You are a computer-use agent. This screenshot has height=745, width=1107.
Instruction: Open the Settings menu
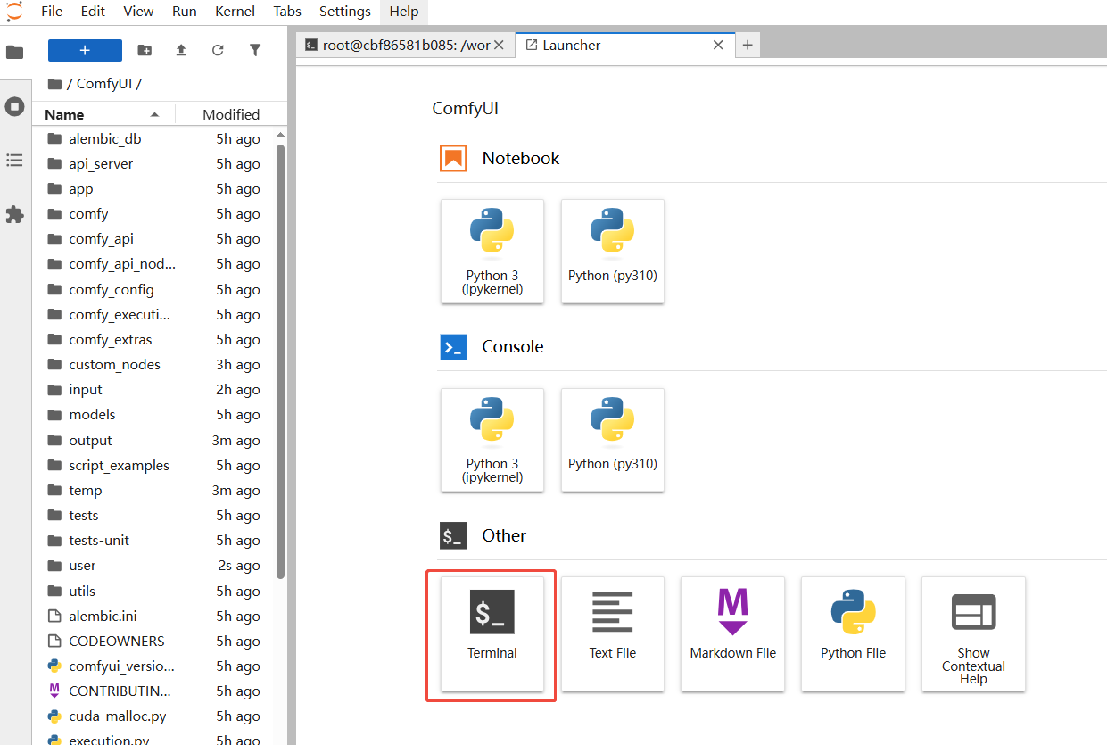pos(344,12)
